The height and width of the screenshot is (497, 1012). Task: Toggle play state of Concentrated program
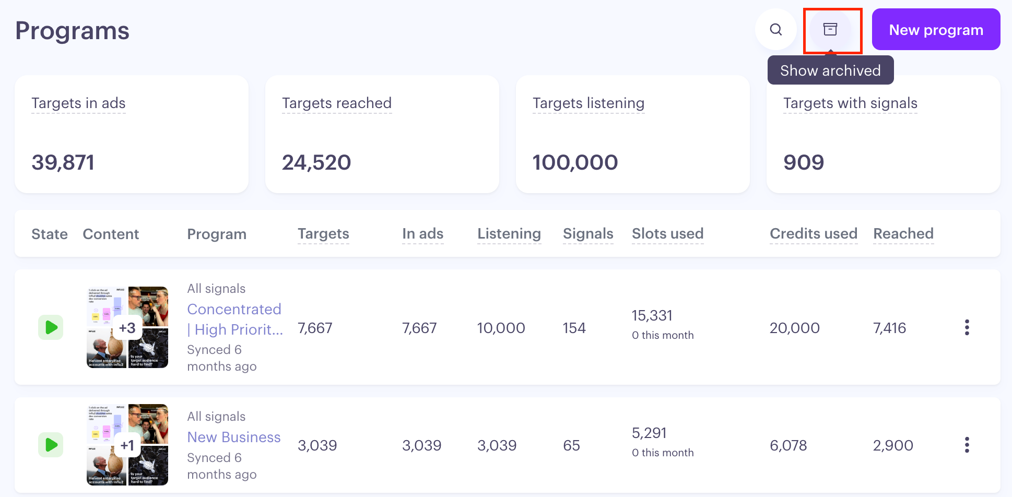pyautogui.click(x=51, y=327)
